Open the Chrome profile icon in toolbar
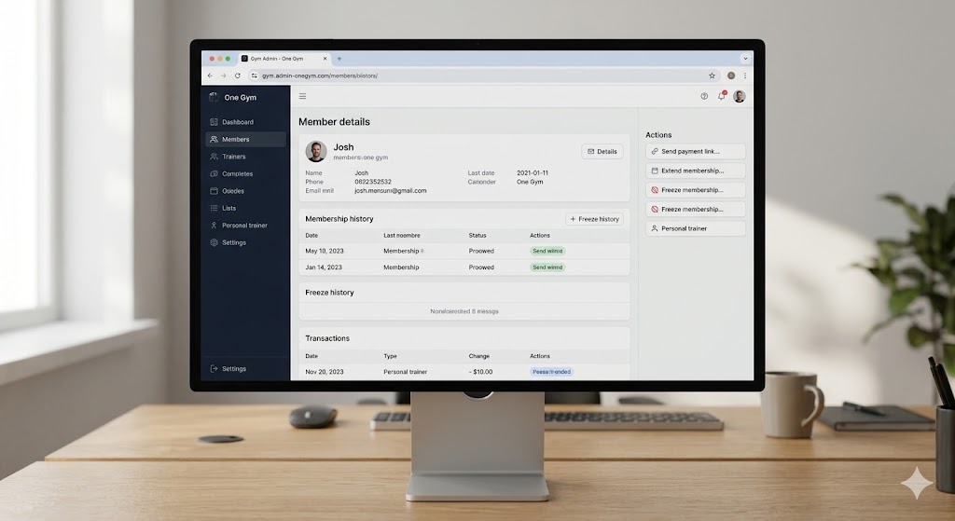955x521 pixels. [731, 75]
